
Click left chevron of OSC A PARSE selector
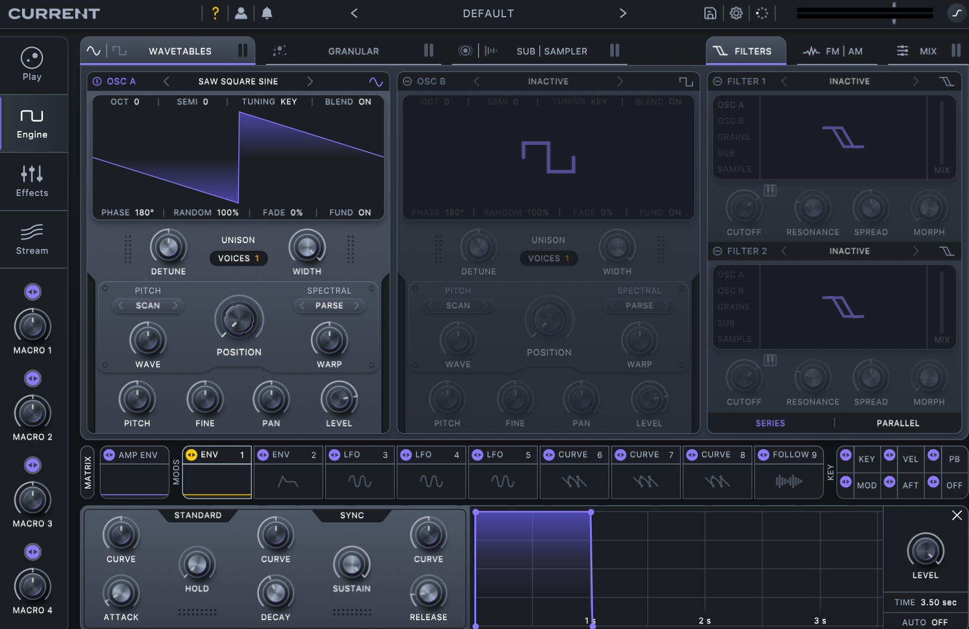pyautogui.click(x=302, y=306)
